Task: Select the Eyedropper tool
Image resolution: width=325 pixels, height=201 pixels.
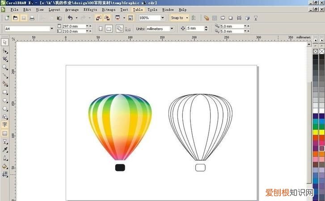Action: [x=5, y=150]
